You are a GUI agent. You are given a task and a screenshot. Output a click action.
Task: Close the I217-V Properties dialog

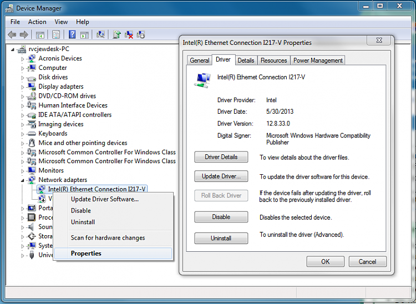point(379,40)
